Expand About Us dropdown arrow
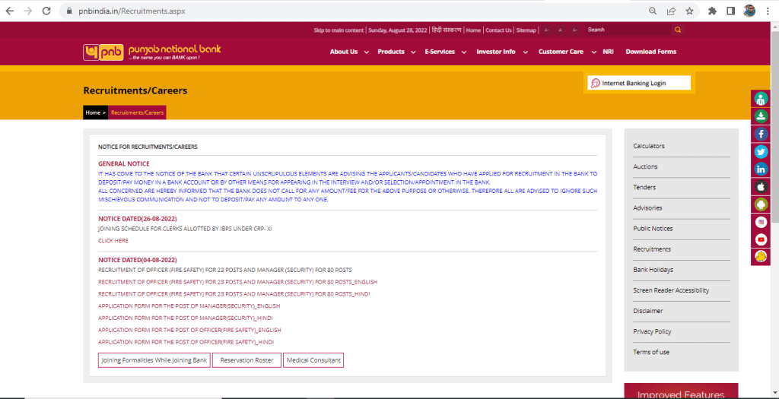The image size is (779, 399). click(x=367, y=52)
